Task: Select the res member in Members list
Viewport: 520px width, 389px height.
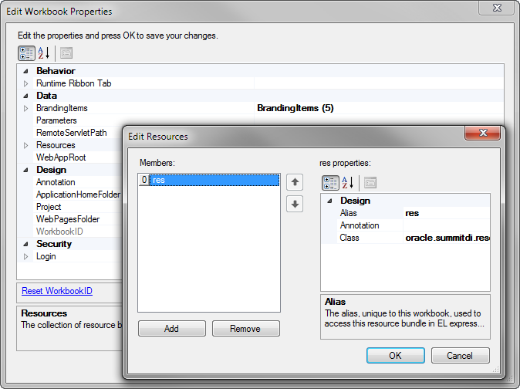Action: 209,180
